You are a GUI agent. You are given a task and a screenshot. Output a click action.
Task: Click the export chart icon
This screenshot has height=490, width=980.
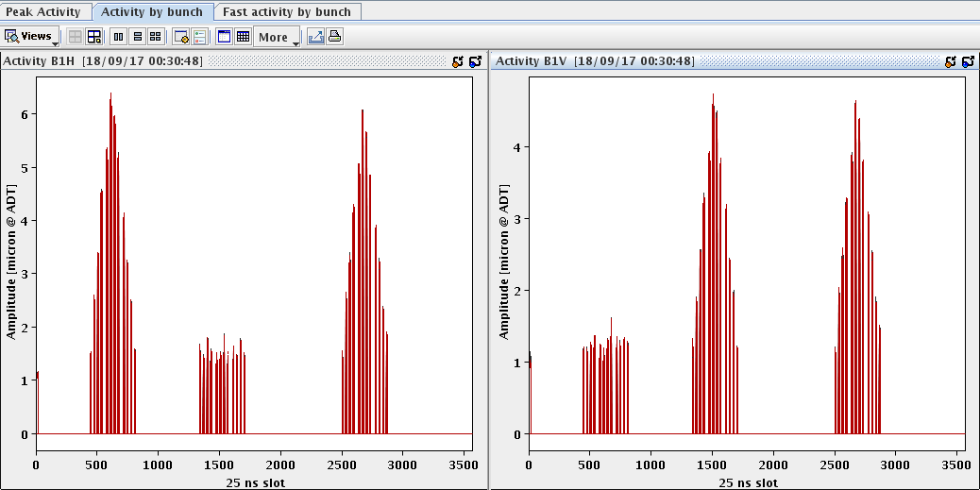point(316,37)
